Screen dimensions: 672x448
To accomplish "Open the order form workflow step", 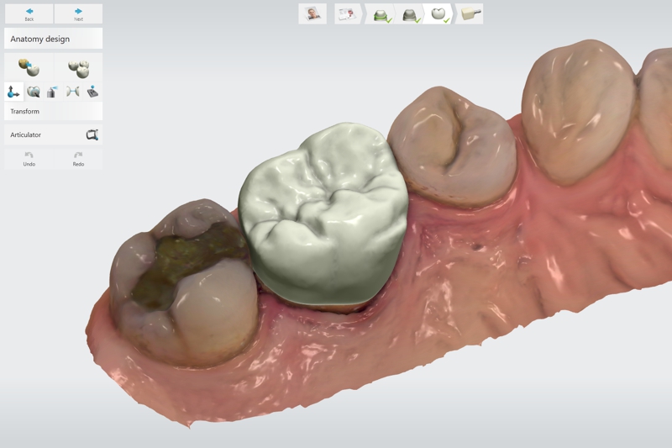I will click(348, 13).
